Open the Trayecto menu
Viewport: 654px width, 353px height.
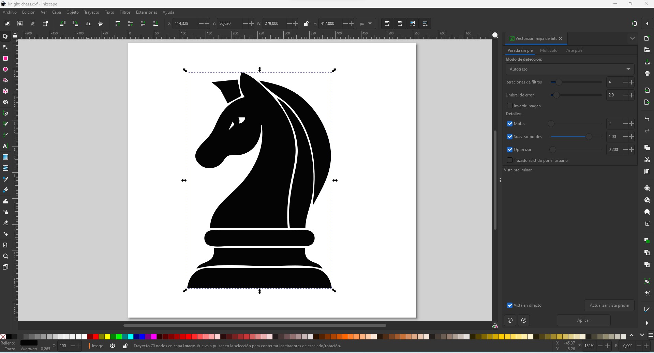[x=92, y=12]
